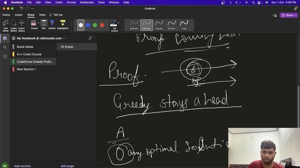Set pen thickness to 0.5 mm
The image size is (300, 168).
click(x=159, y=25)
